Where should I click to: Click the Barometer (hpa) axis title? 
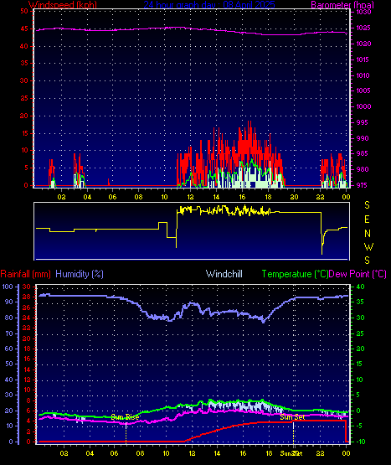point(342,4)
